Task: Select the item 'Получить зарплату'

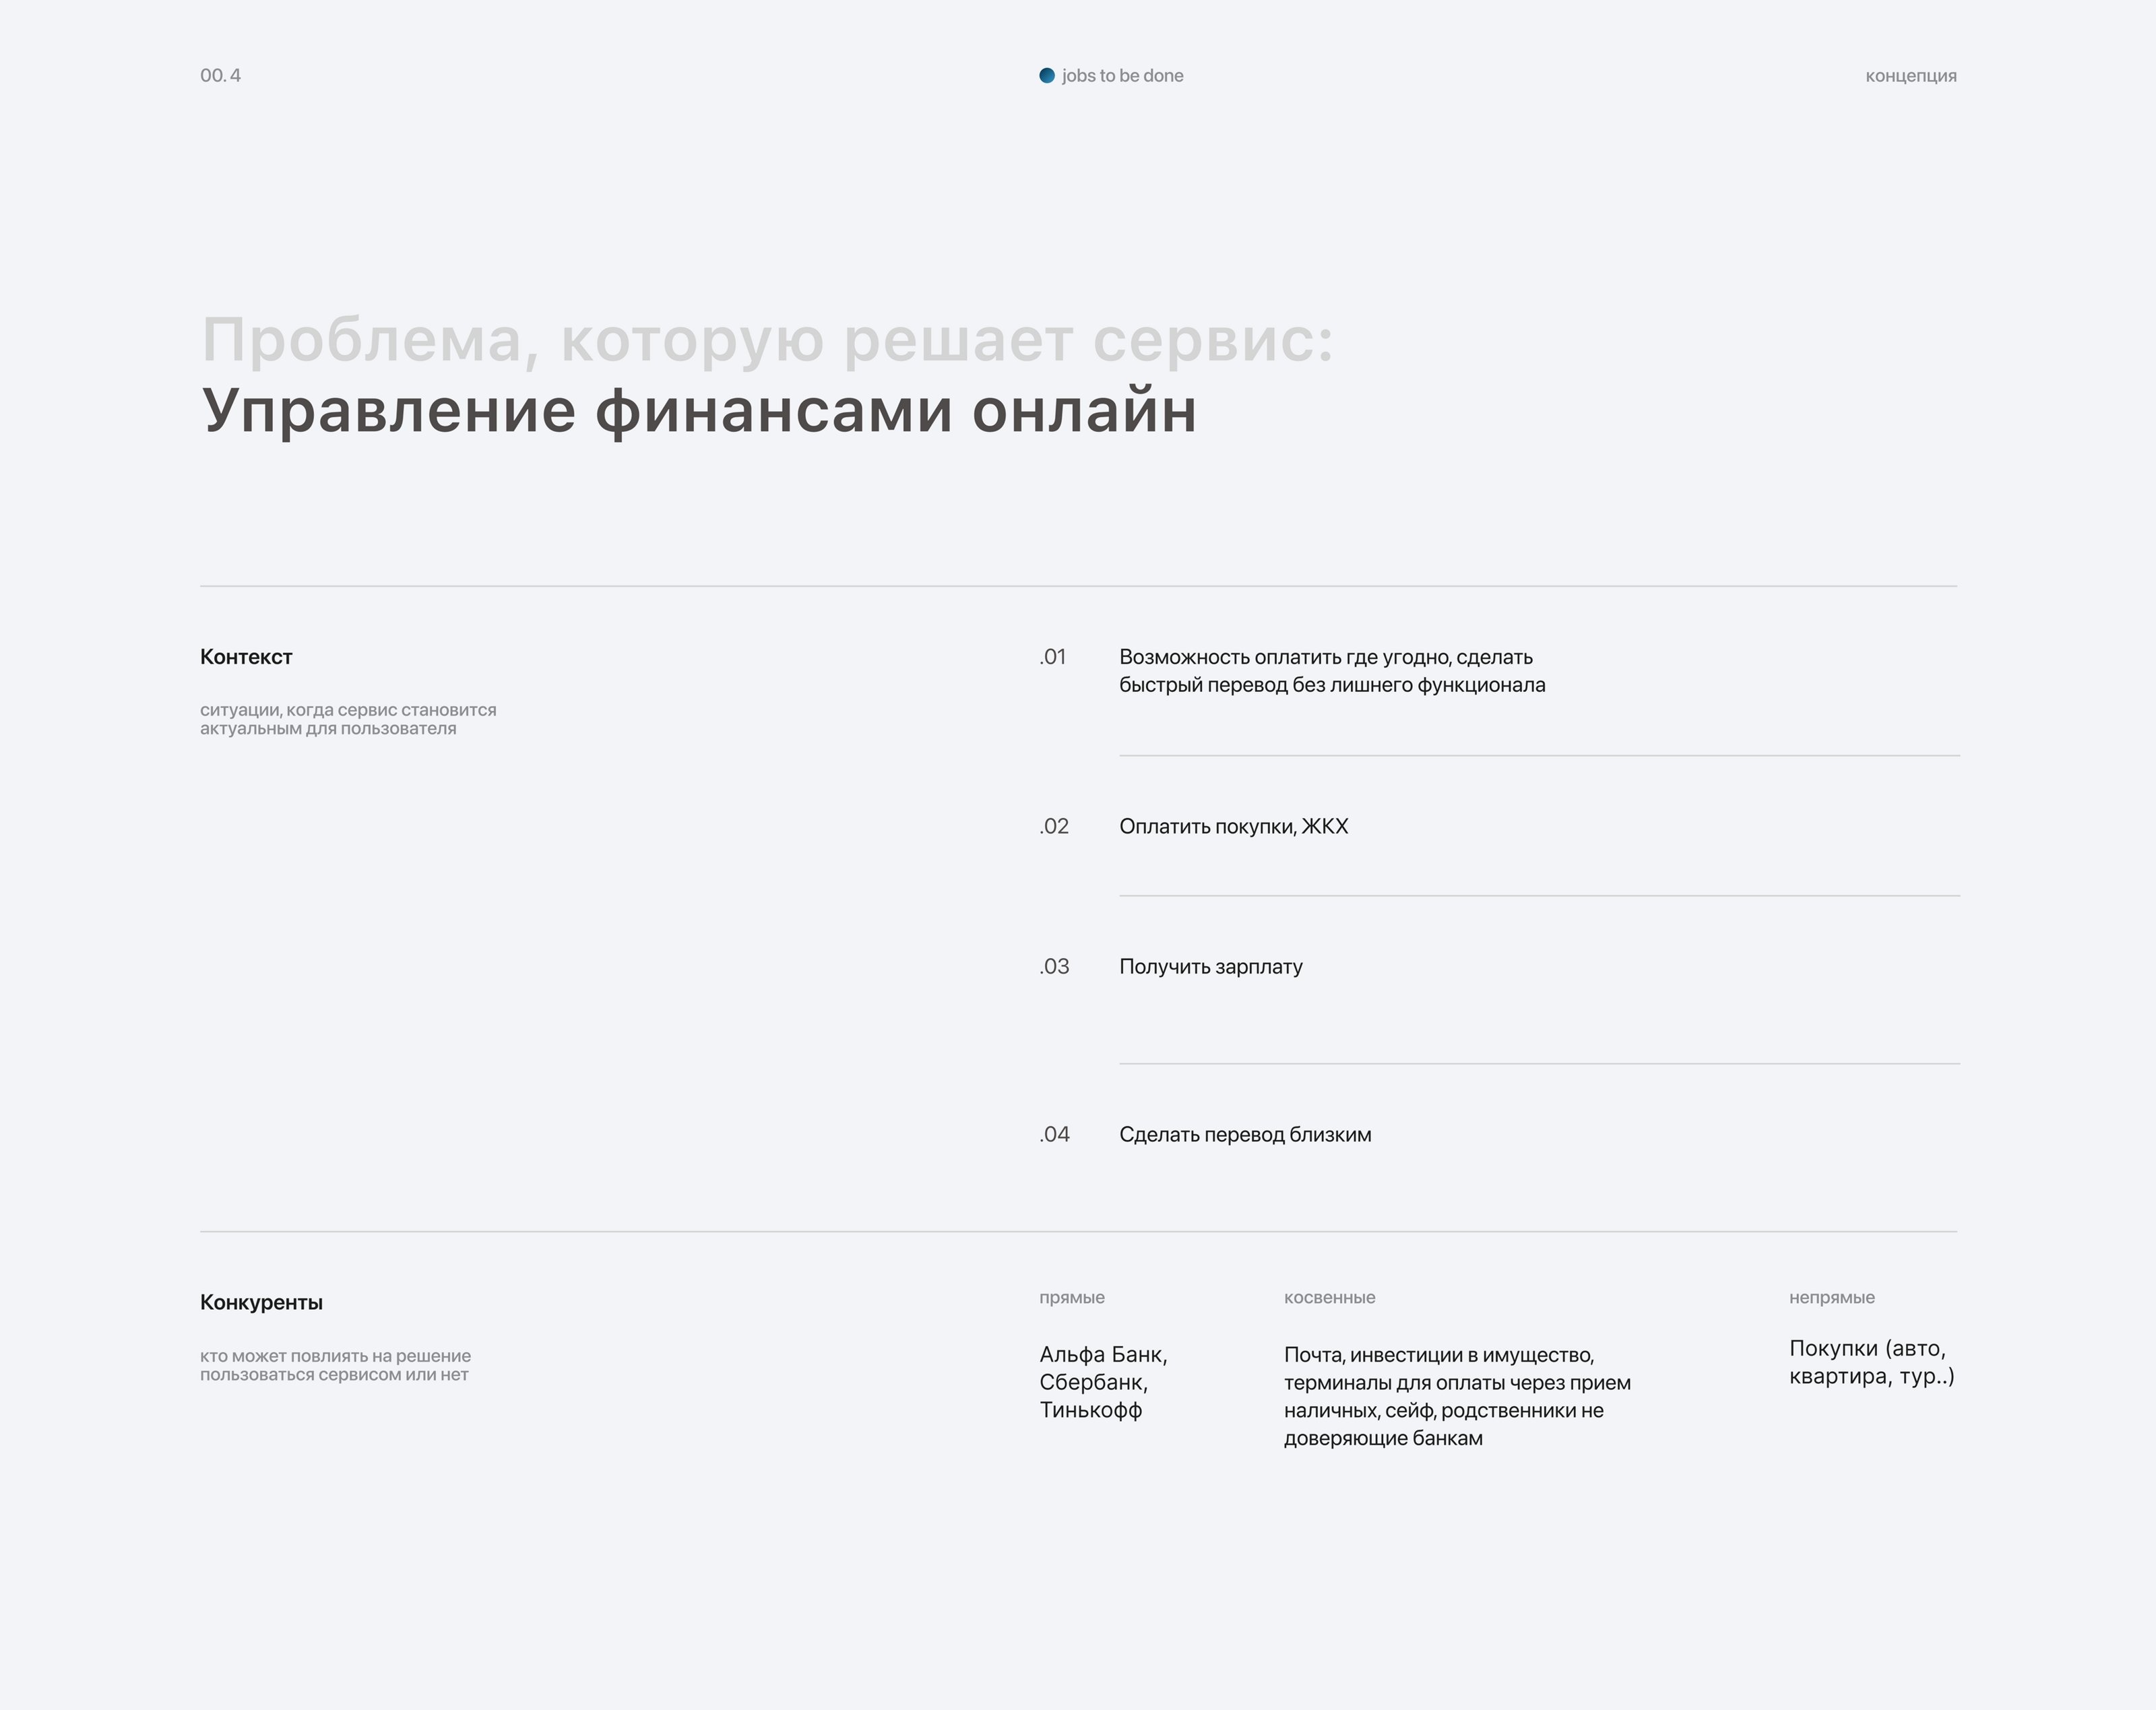Action: 1210,966
